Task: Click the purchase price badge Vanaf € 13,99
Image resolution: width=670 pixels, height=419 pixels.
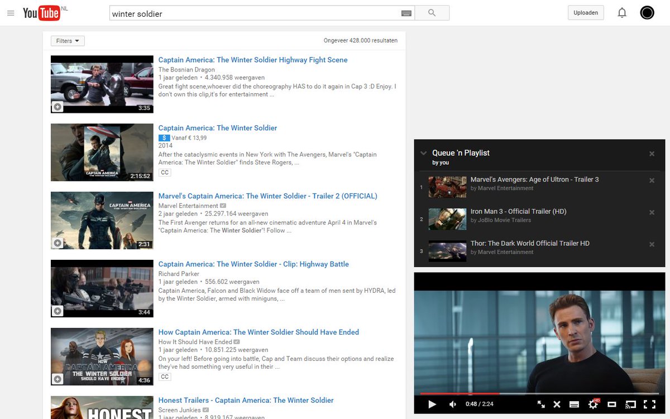Action: pos(183,138)
